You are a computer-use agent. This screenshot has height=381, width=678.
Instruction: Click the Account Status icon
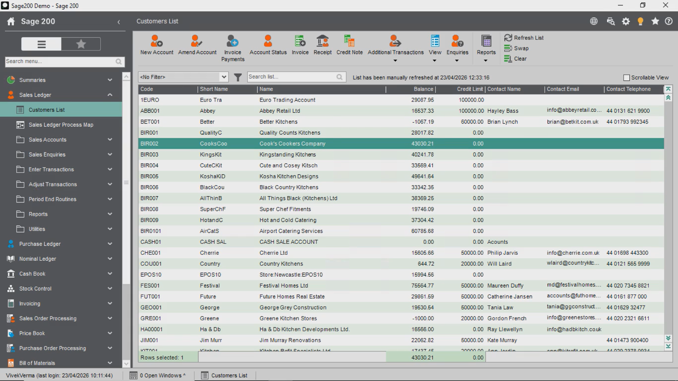point(268,45)
